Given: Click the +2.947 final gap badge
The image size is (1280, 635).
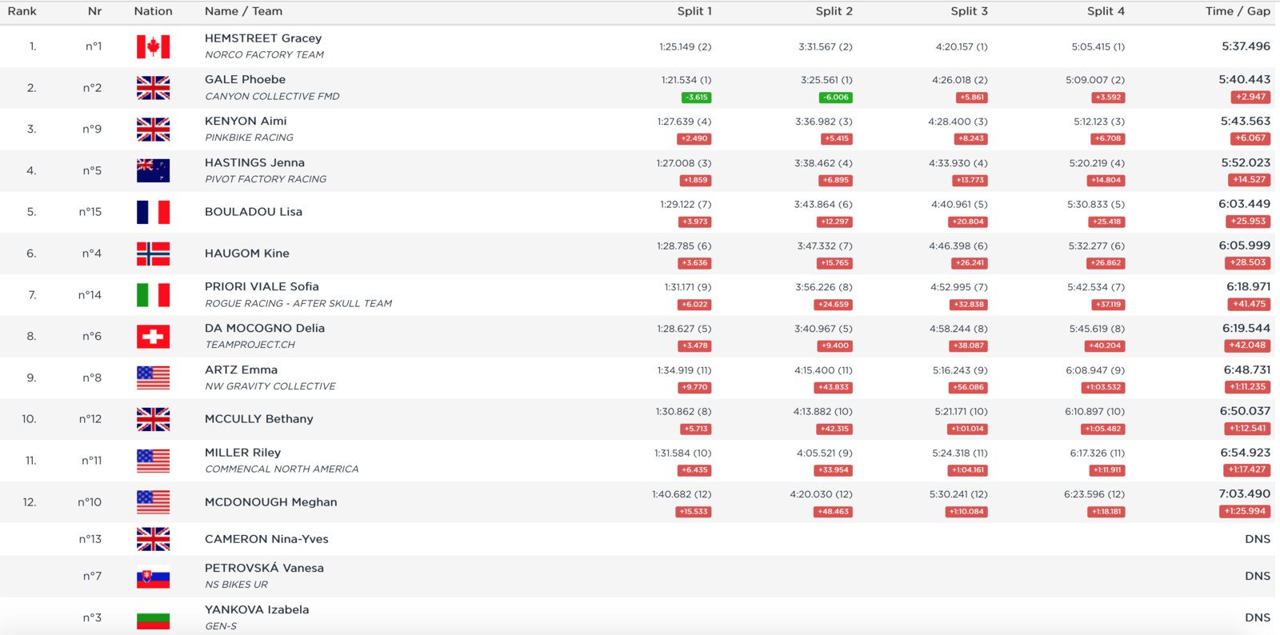Looking at the screenshot, I should [1250, 97].
